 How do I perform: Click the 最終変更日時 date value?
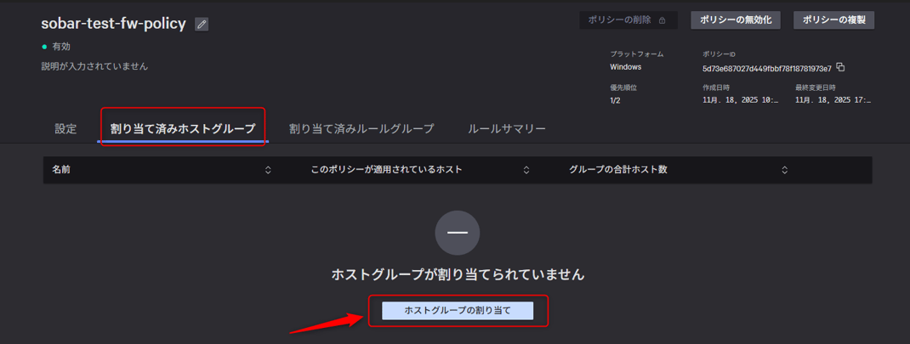pos(833,100)
